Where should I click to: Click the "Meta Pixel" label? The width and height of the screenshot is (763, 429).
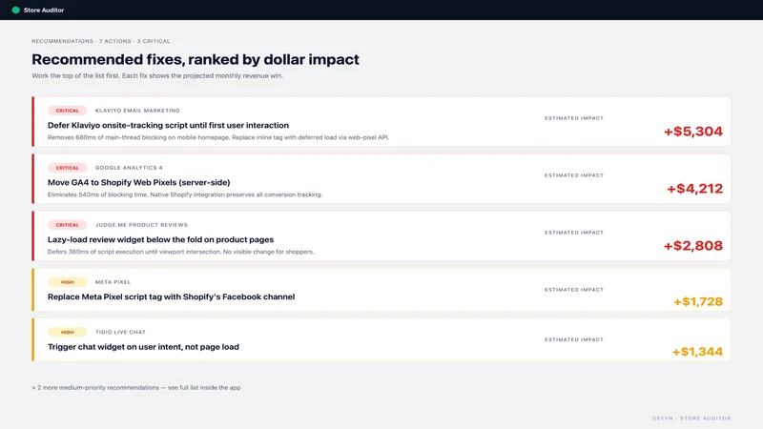pyautogui.click(x=113, y=282)
